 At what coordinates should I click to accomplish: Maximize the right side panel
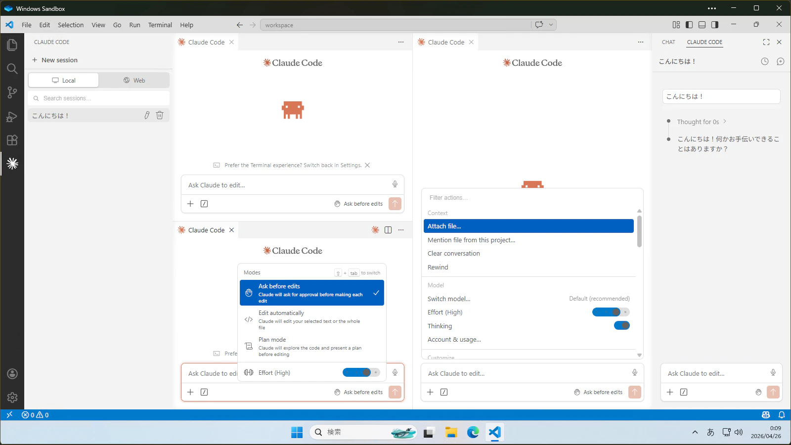[766, 42]
